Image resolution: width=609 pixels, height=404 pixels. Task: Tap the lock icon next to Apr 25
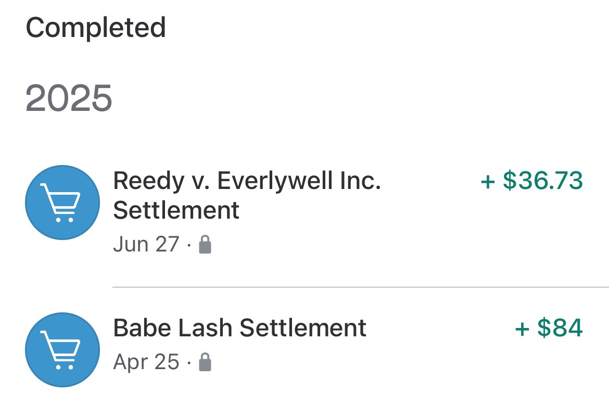point(205,362)
